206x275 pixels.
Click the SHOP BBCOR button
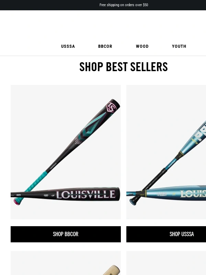click(66, 234)
